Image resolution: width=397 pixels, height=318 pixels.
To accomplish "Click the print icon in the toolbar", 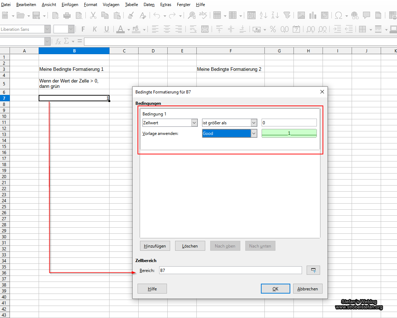I will [67, 15].
